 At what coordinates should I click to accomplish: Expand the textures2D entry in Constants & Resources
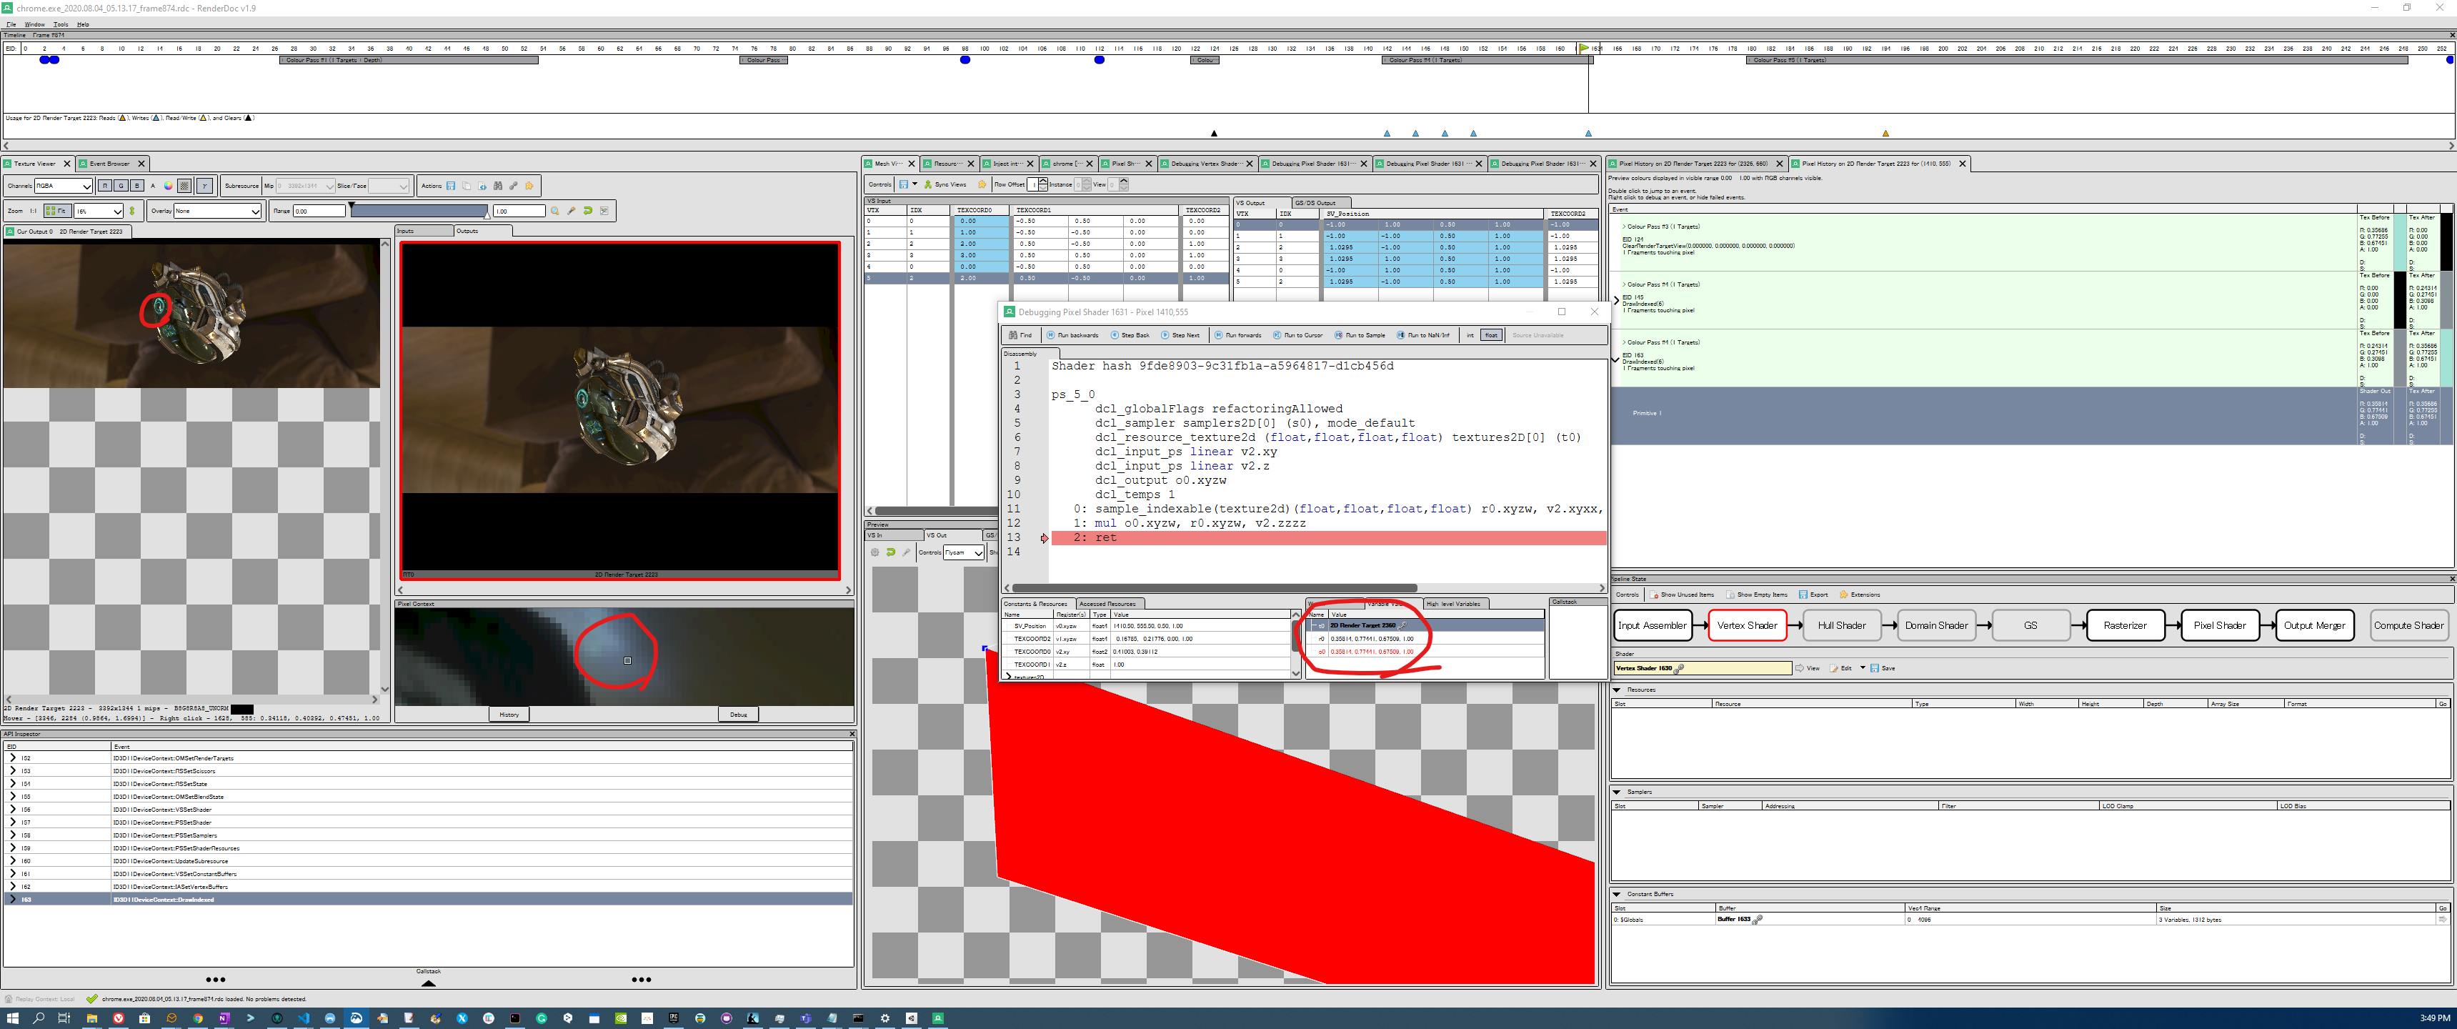(x=1010, y=677)
